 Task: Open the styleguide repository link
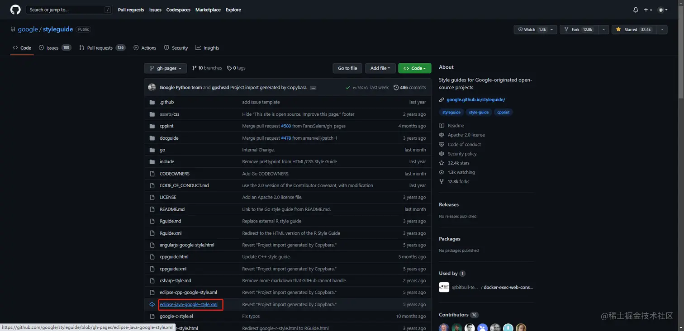pos(58,29)
